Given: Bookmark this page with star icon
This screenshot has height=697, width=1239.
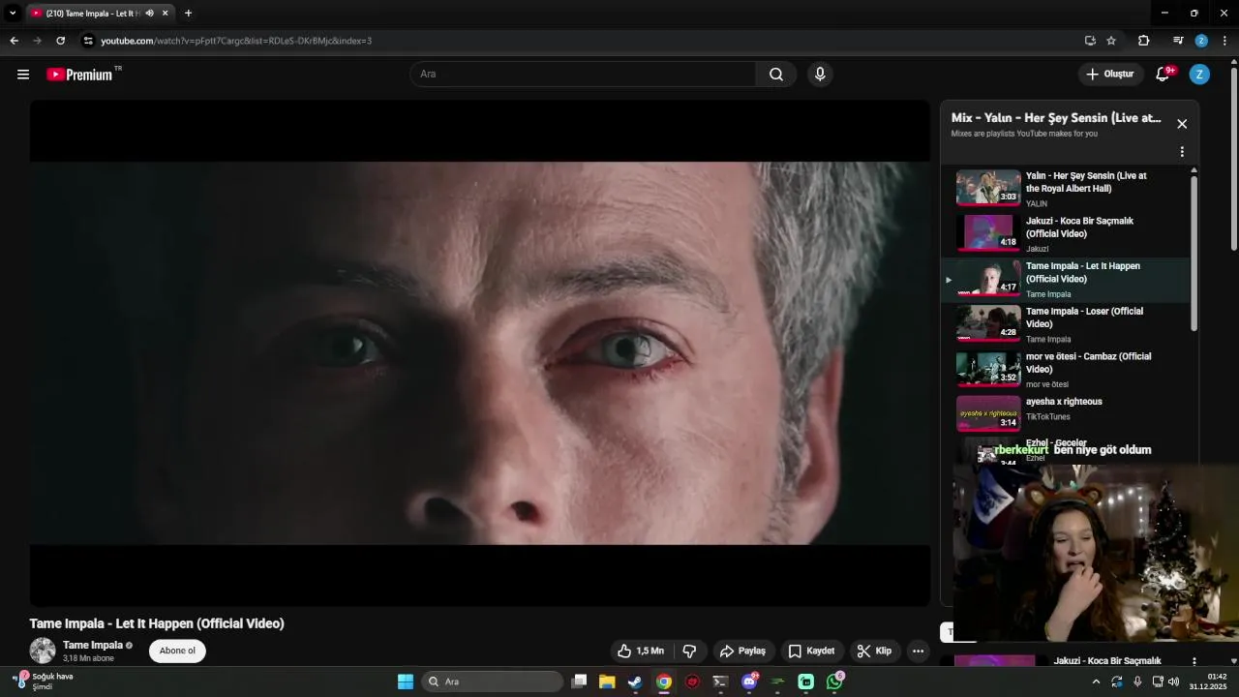Looking at the screenshot, I should tap(1111, 41).
